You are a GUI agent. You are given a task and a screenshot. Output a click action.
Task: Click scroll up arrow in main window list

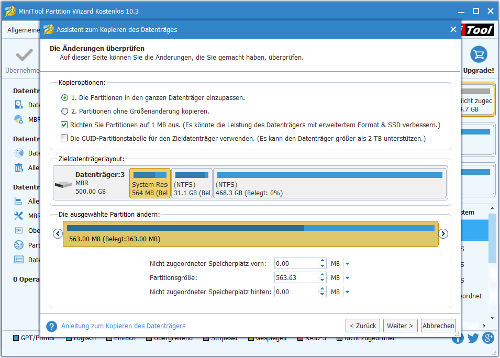492,208
